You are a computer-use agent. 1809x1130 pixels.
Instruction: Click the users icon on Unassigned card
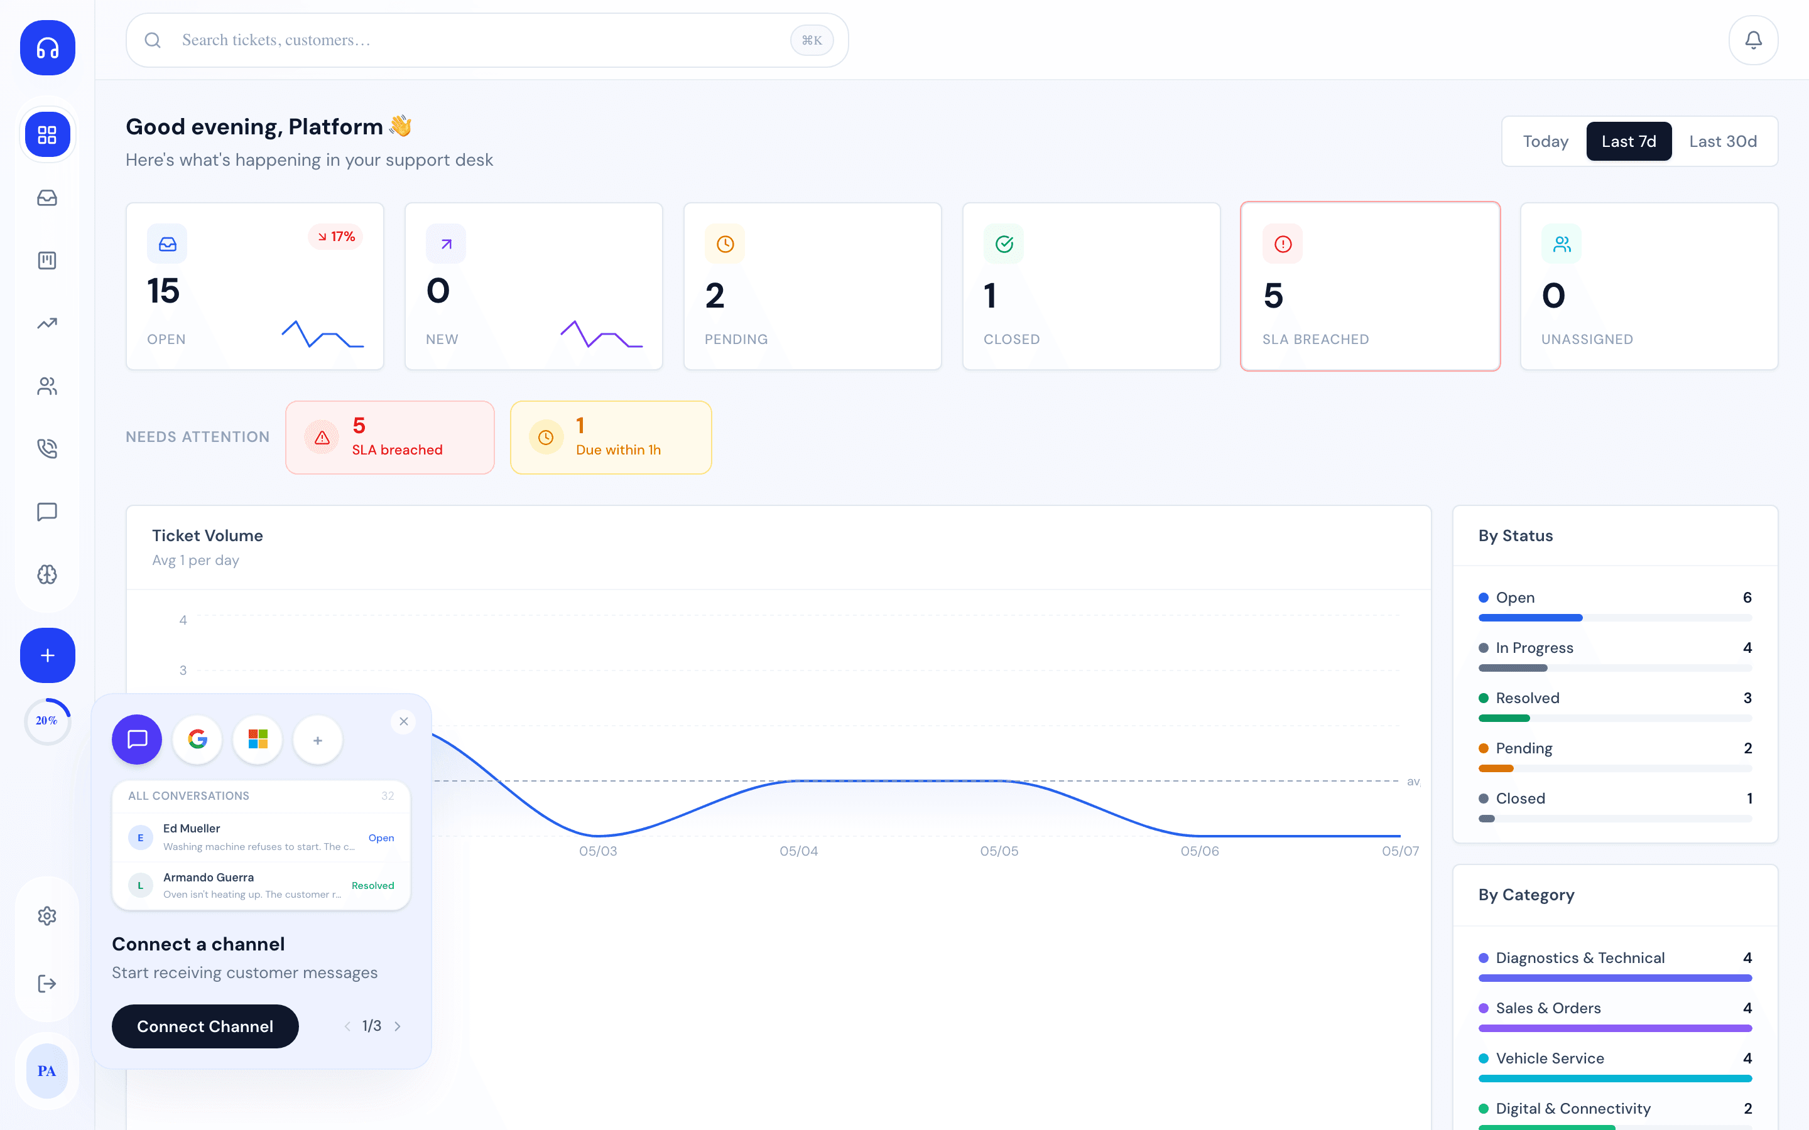pos(1562,244)
